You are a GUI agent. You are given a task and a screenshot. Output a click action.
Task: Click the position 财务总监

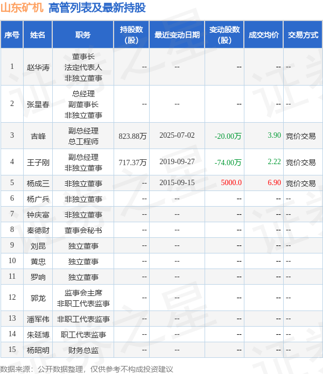point(83,350)
